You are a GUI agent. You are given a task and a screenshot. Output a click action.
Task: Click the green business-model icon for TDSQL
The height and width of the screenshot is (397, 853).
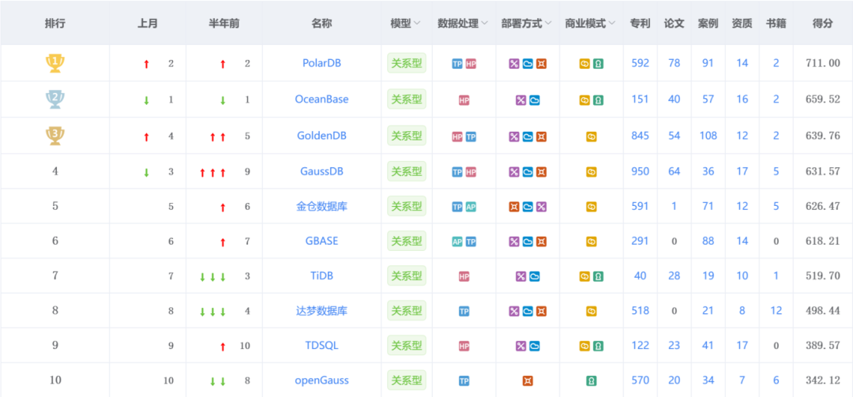coord(598,346)
